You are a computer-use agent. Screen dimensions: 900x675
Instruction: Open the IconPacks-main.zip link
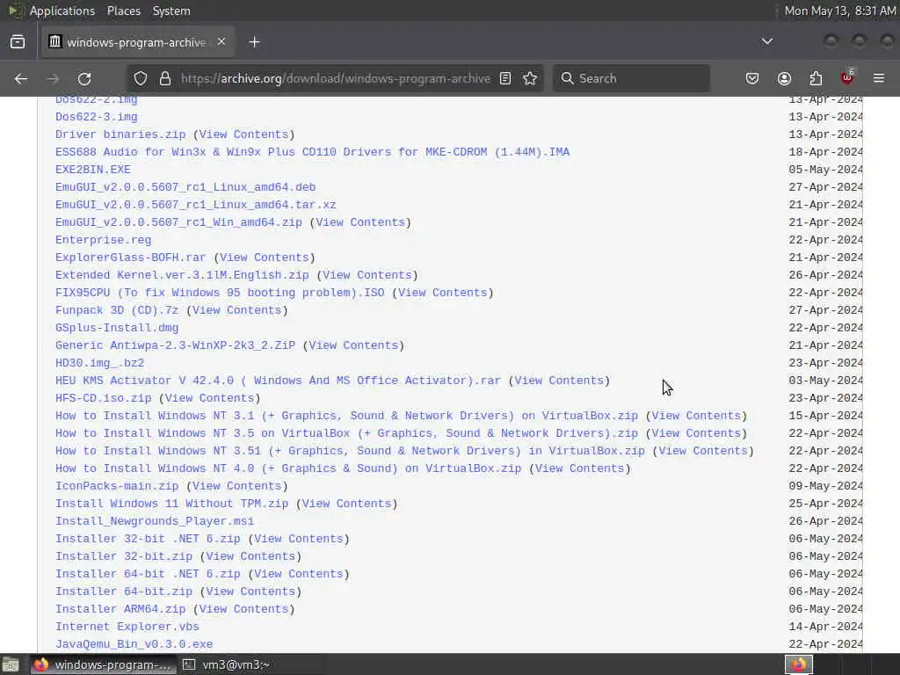pos(117,486)
